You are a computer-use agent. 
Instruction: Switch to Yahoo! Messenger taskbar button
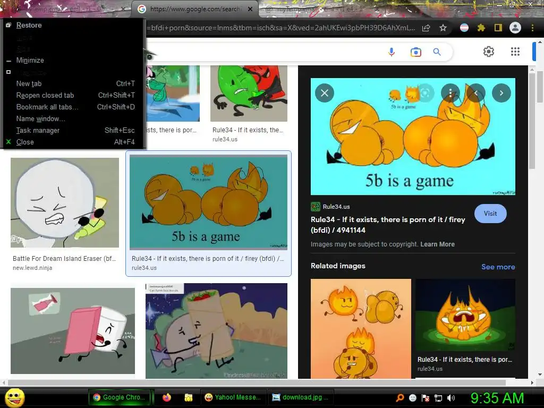tap(233, 397)
